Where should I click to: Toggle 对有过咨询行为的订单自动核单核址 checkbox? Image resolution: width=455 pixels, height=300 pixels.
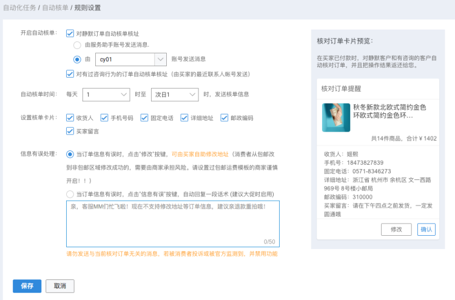70,73
